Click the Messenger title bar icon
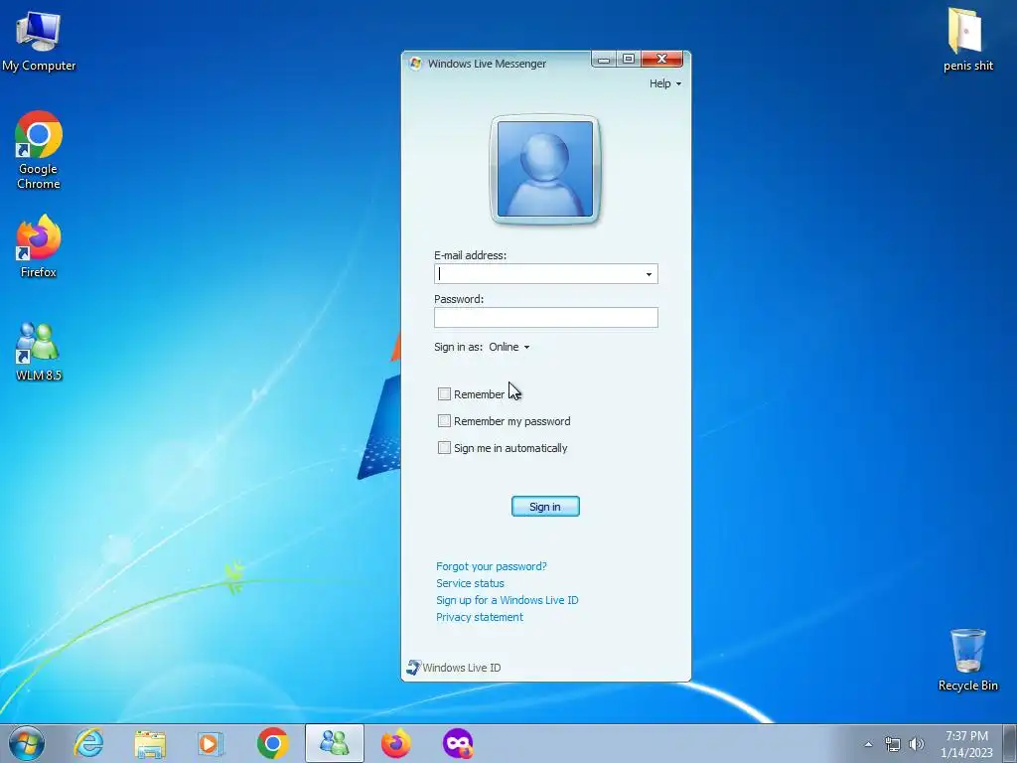This screenshot has height=763, width=1017. click(x=416, y=64)
